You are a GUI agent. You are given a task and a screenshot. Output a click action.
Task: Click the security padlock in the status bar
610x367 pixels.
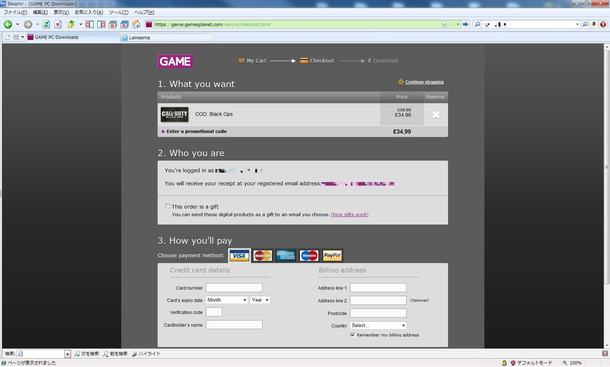[504, 363]
